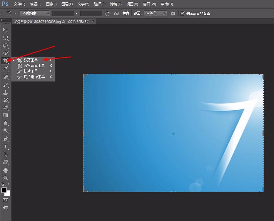274x221 pixels.
Task: Choose 切片工具 from the flyout
Action: [x=33, y=71]
